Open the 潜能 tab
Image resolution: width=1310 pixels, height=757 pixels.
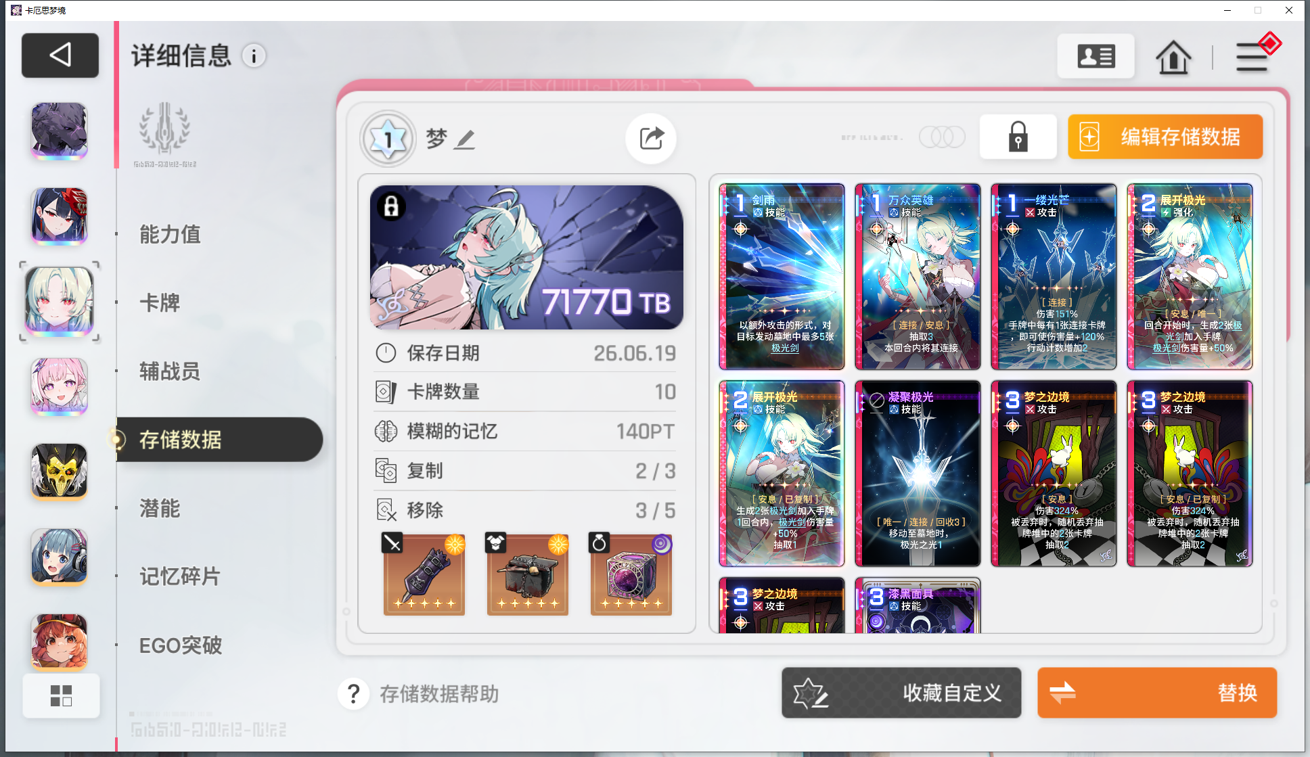coord(160,508)
